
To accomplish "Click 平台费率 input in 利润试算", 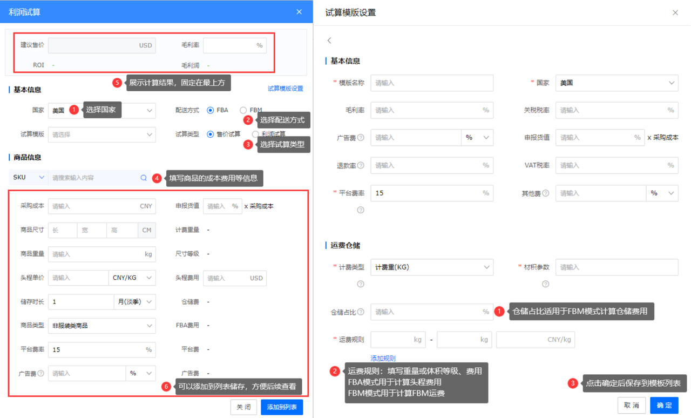I will coord(102,349).
